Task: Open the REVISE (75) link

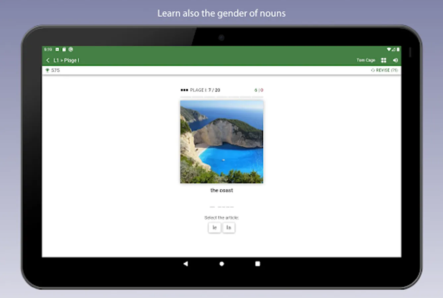Action: click(x=384, y=70)
